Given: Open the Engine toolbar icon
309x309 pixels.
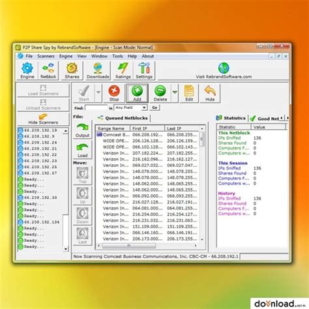Looking at the screenshot, I should click(27, 70).
